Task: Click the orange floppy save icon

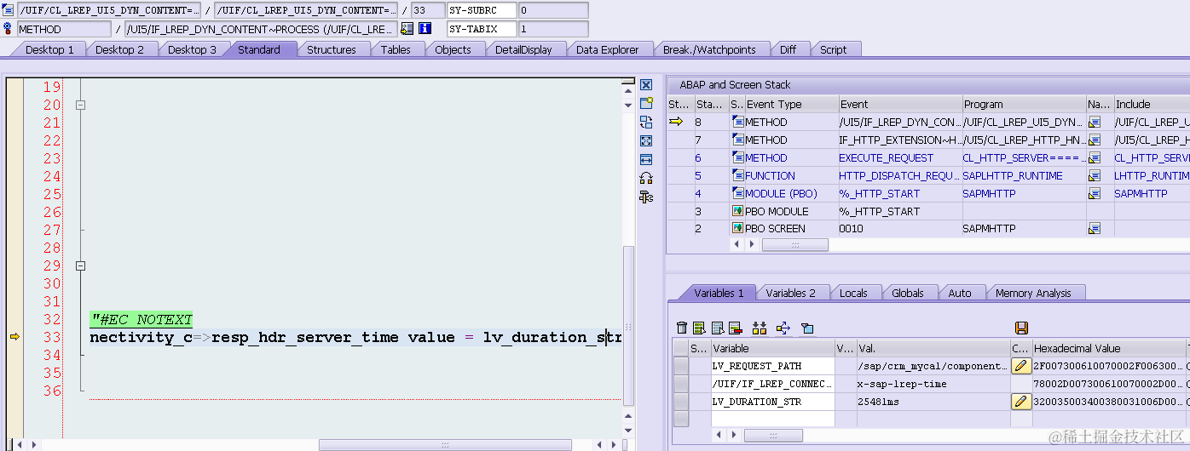Action: pyautogui.click(x=1021, y=328)
